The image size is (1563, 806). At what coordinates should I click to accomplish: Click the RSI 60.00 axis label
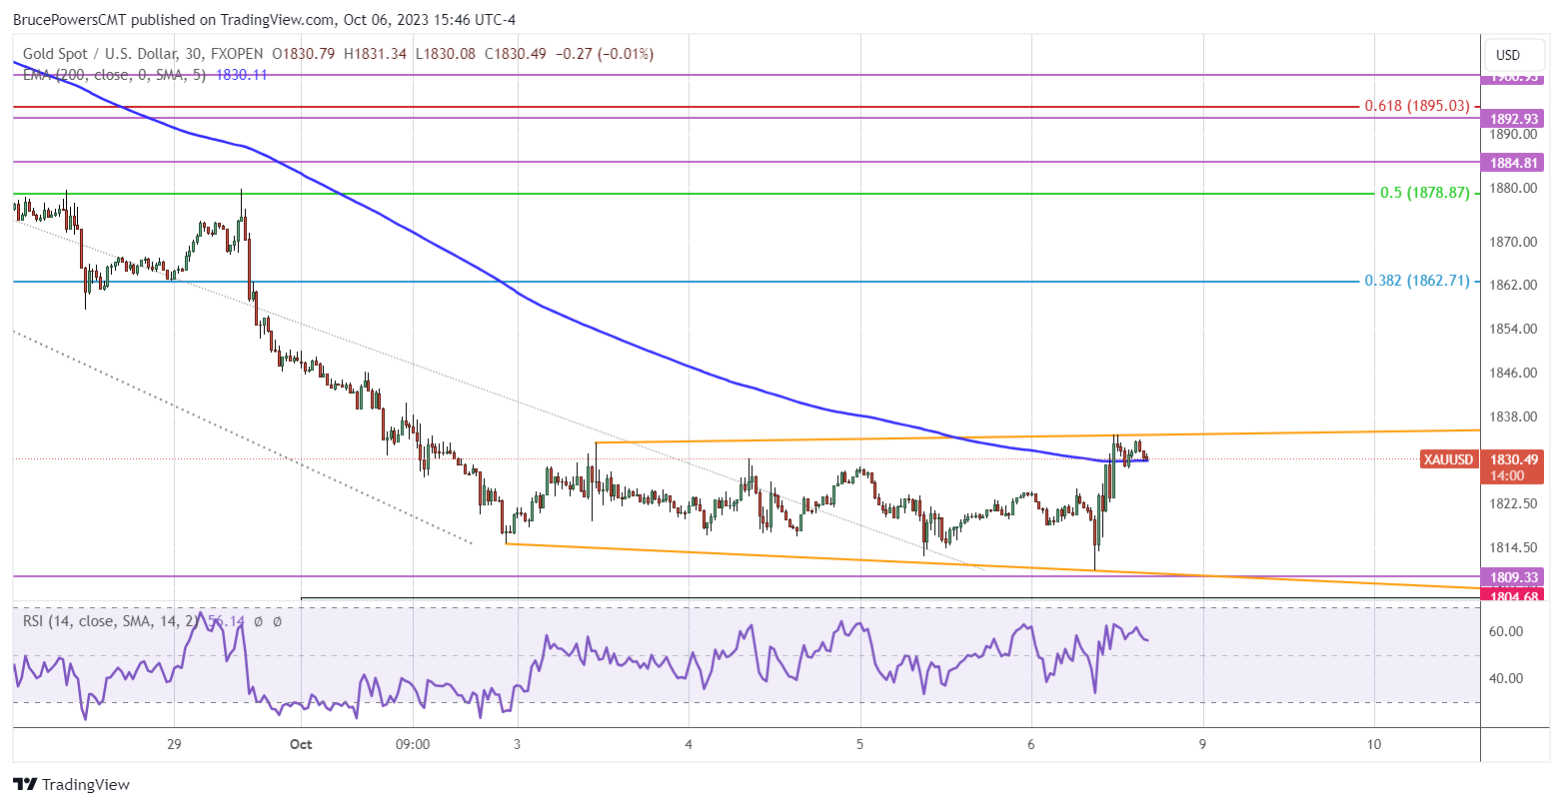coord(1506,631)
